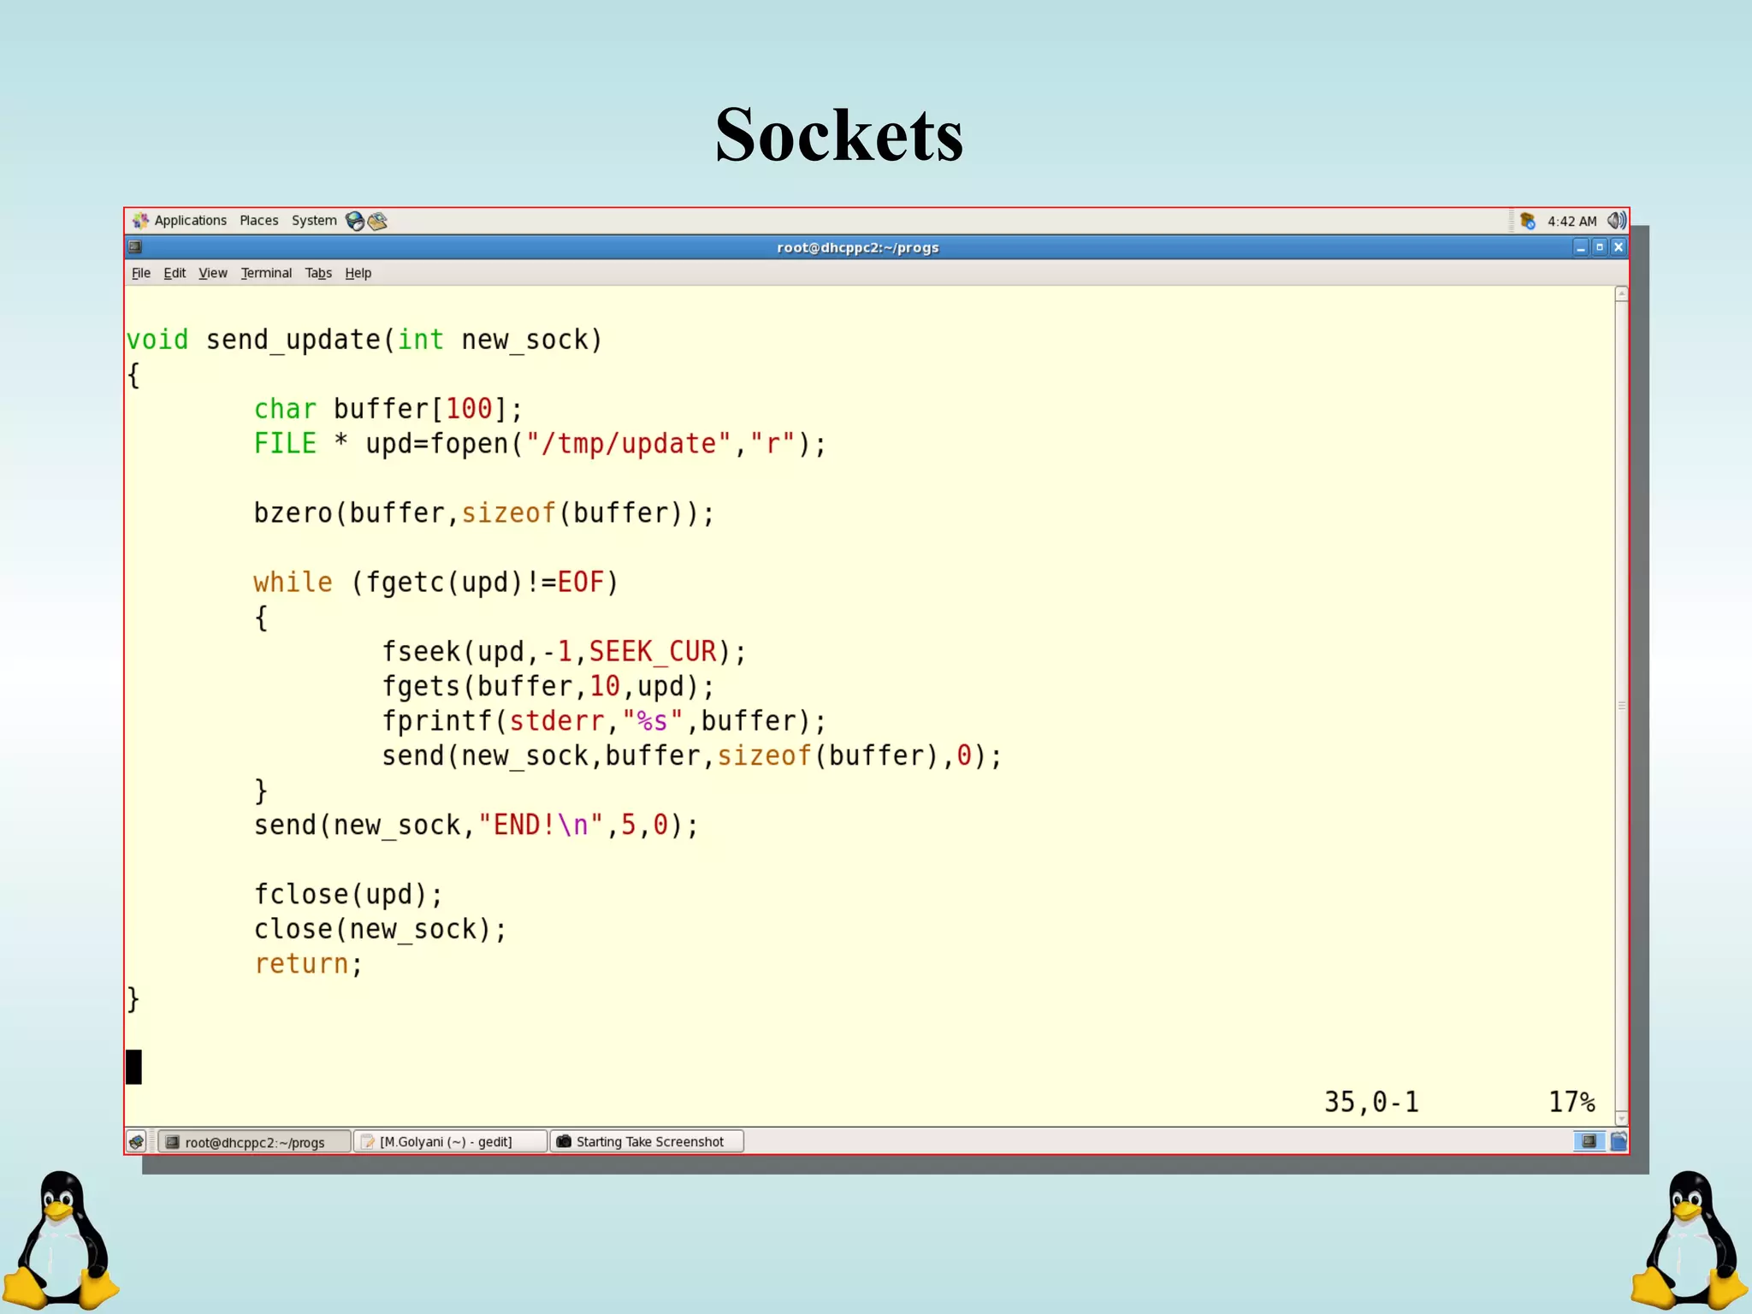Open the terminal window menu icon
Screen dimensions: 1752x1314
pos(135,247)
